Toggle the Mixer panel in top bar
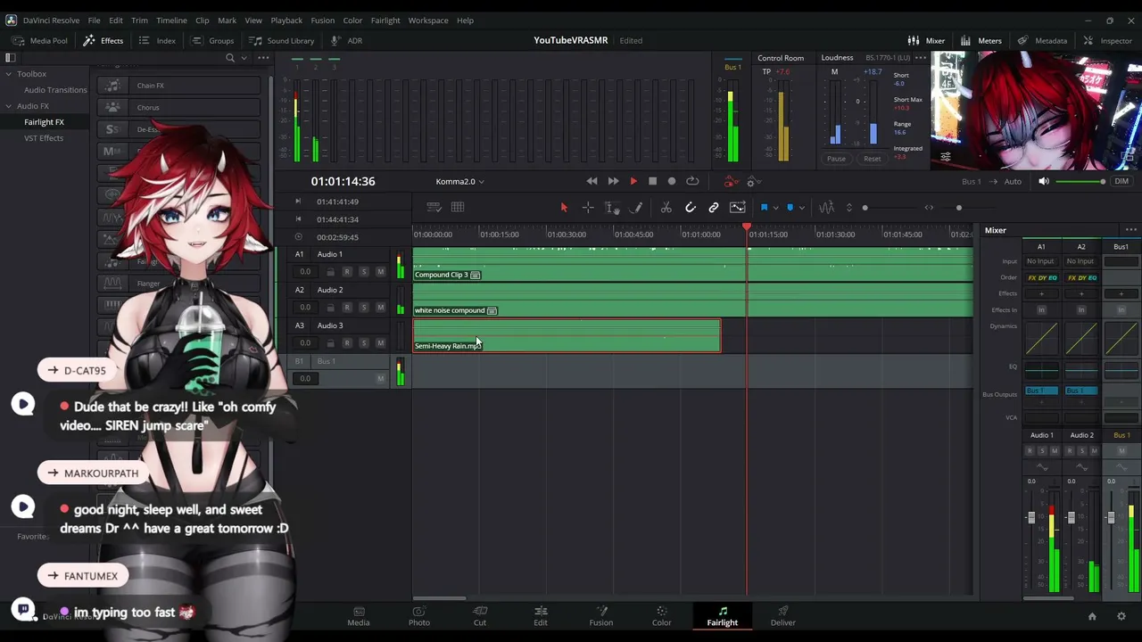This screenshot has height=642, width=1142. point(926,40)
